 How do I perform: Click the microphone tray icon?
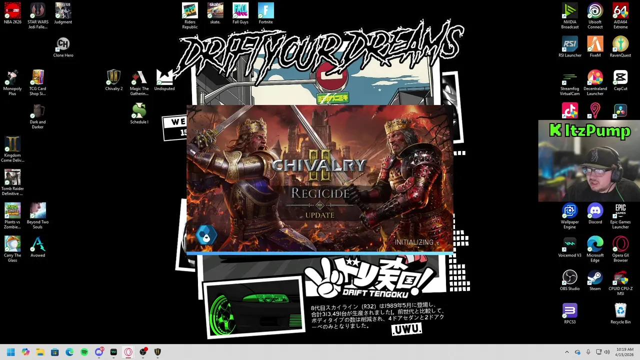588,352
